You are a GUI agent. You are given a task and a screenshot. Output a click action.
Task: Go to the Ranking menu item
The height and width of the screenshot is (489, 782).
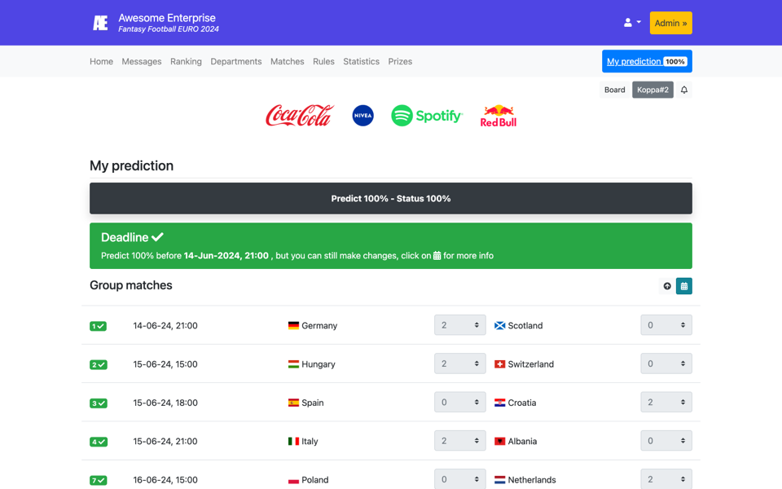coord(186,61)
